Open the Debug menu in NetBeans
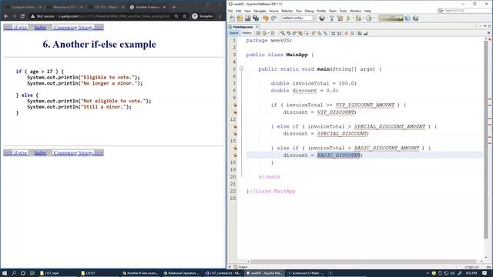This screenshot has width=493, height=277. pyautogui.click(x=309, y=11)
